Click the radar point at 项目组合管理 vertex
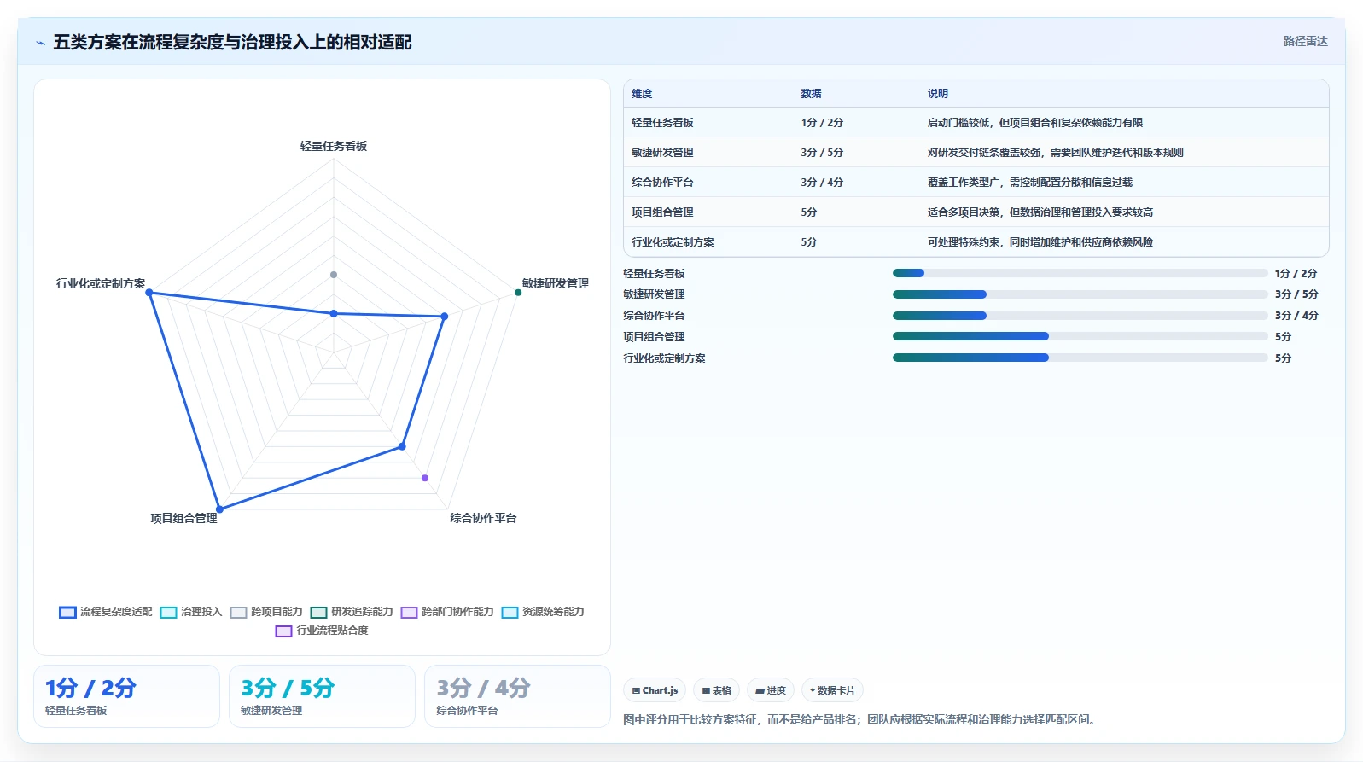The width and height of the screenshot is (1363, 762). (x=219, y=509)
